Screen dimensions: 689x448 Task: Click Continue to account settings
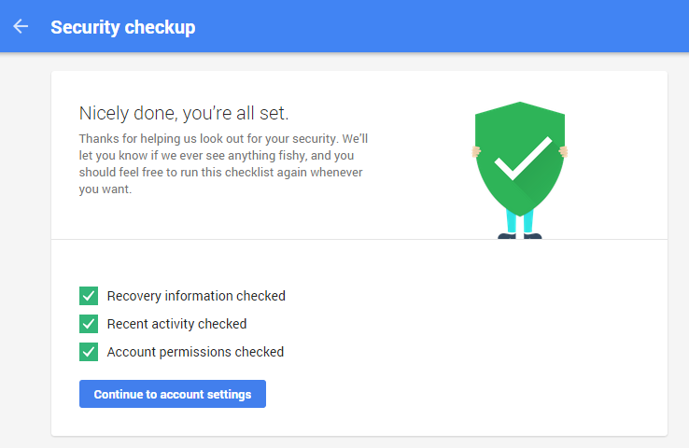tap(172, 394)
